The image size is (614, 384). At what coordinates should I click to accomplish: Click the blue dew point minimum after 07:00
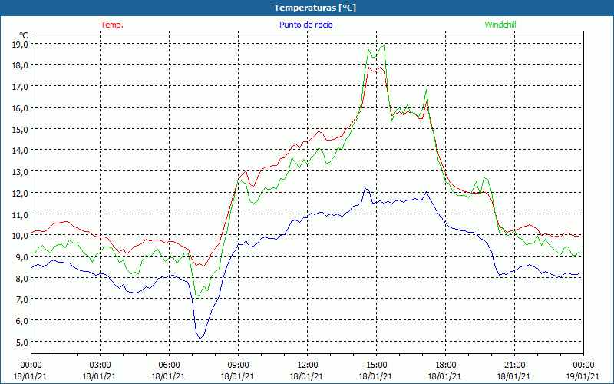coord(200,339)
